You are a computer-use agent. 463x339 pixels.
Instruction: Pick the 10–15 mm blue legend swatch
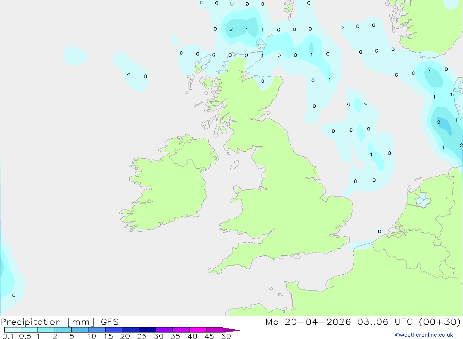pos(97,330)
